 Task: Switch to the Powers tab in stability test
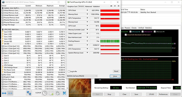(127, 28)
